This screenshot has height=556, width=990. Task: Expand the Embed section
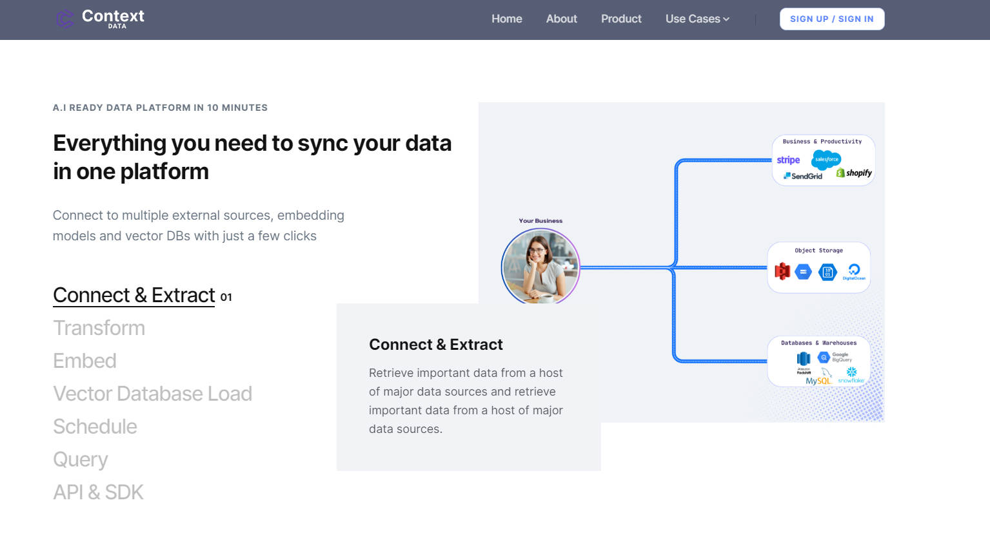click(x=84, y=361)
